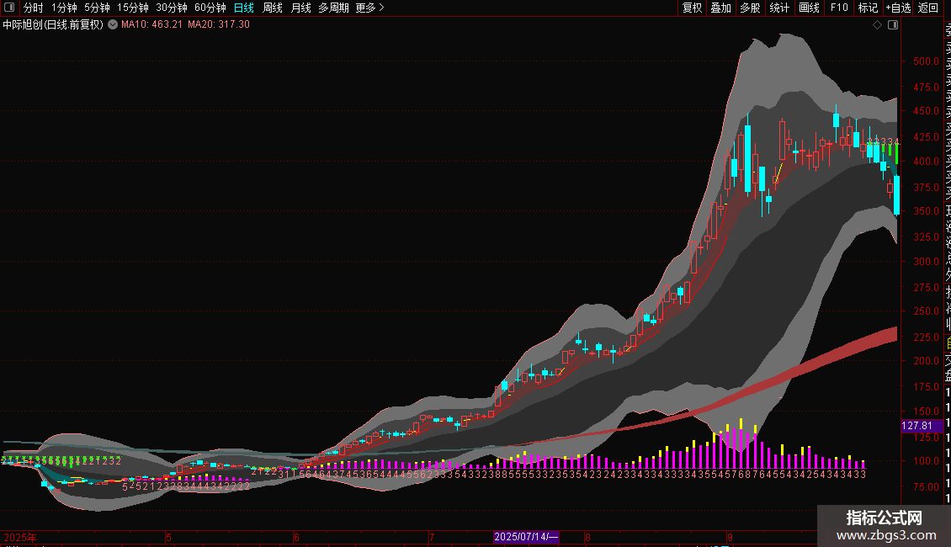Open indicator dropdown next to 中际旭创 title
This screenshot has height=547, width=951.
point(113,25)
